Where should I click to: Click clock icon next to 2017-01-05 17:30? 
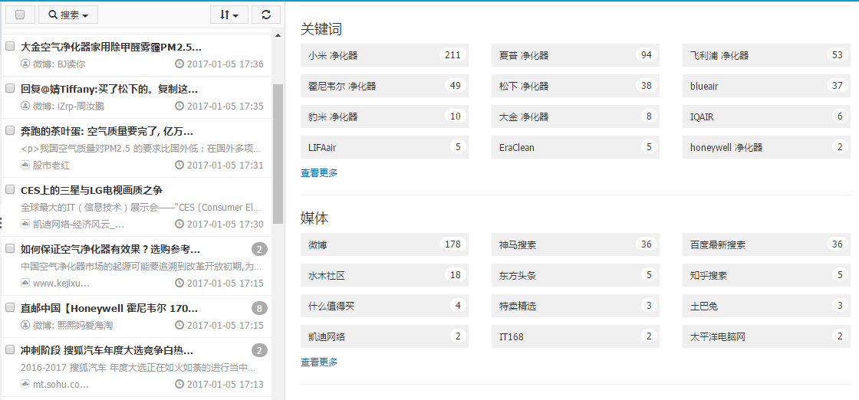(179, 224)
